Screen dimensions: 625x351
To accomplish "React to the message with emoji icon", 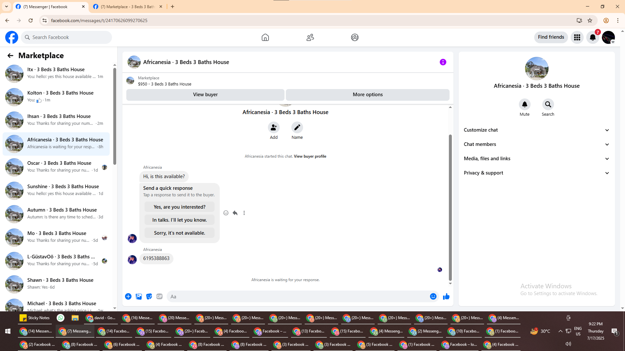I will [x=226, y=213].
